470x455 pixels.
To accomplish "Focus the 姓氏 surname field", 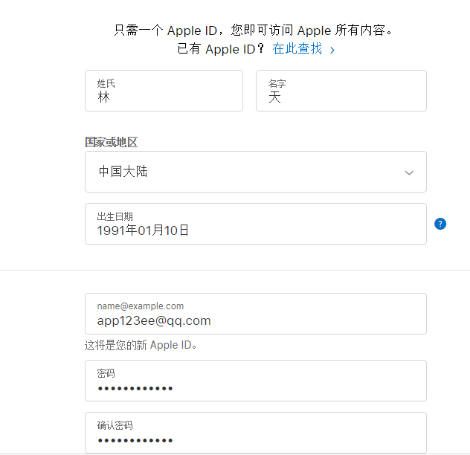I will [x=164, y=91].
